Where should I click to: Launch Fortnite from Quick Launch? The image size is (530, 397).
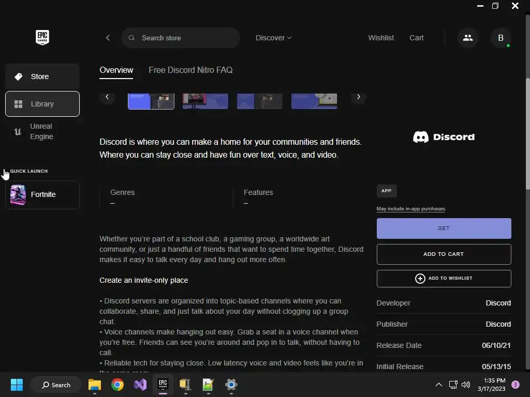(42, 195)
